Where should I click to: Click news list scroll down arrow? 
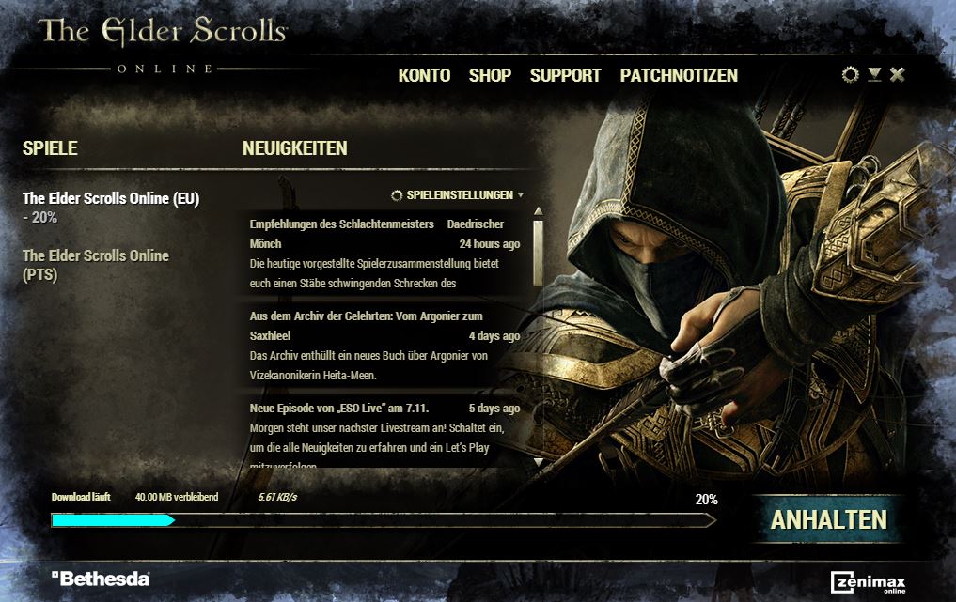point(538,462)
